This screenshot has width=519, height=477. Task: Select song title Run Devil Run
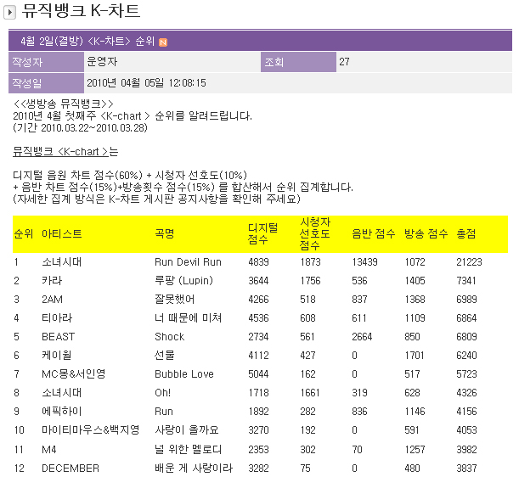tap(188, 262)
